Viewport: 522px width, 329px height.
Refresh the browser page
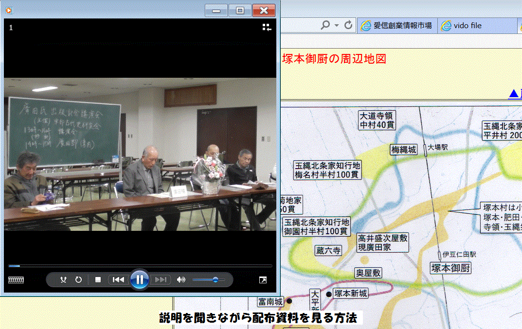pyautogui.click(x=348, y=25)
